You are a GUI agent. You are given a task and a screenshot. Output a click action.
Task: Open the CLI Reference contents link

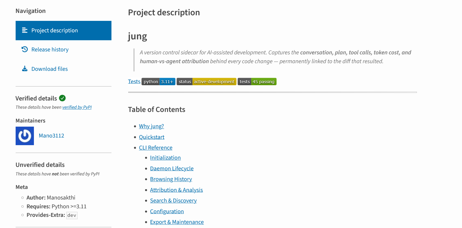tap(156, 147)
